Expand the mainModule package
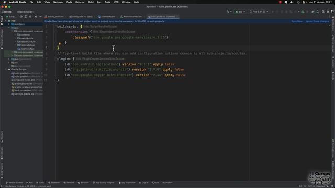Image resolution: width=335 pixels, height=188 pixels. [x=15, y=38]
